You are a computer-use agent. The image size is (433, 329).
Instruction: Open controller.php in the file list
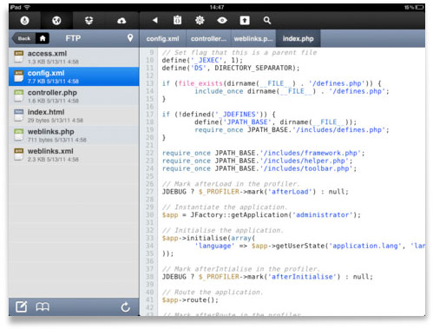point(74,96)
